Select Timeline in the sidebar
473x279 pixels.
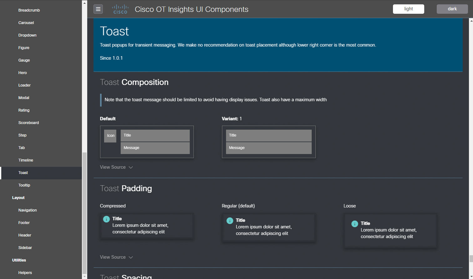point(26,160)
